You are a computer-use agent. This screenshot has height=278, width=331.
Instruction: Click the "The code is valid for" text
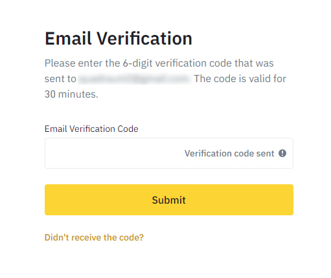[x=240, y=79]
